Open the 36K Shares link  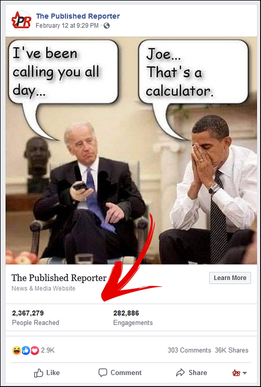pyautogui.click(x=231, y=350)
